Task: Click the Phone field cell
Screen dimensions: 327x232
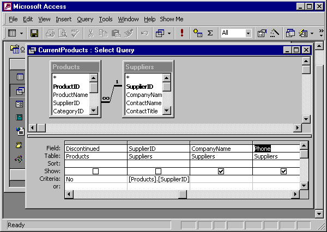Action: [x=276, y=149]
